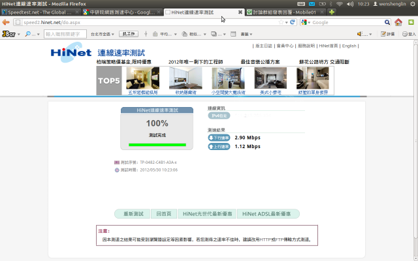The image size is (418, 261).
Task: Click the reload page icon
Action: pyautogui.click(x=293, y=22)
